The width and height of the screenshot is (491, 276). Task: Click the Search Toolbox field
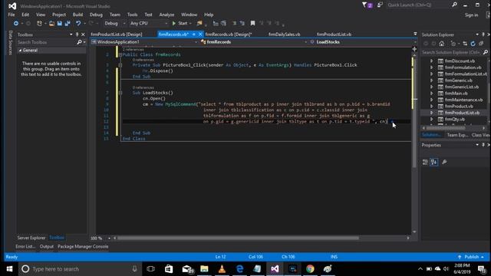pos(47,42)
